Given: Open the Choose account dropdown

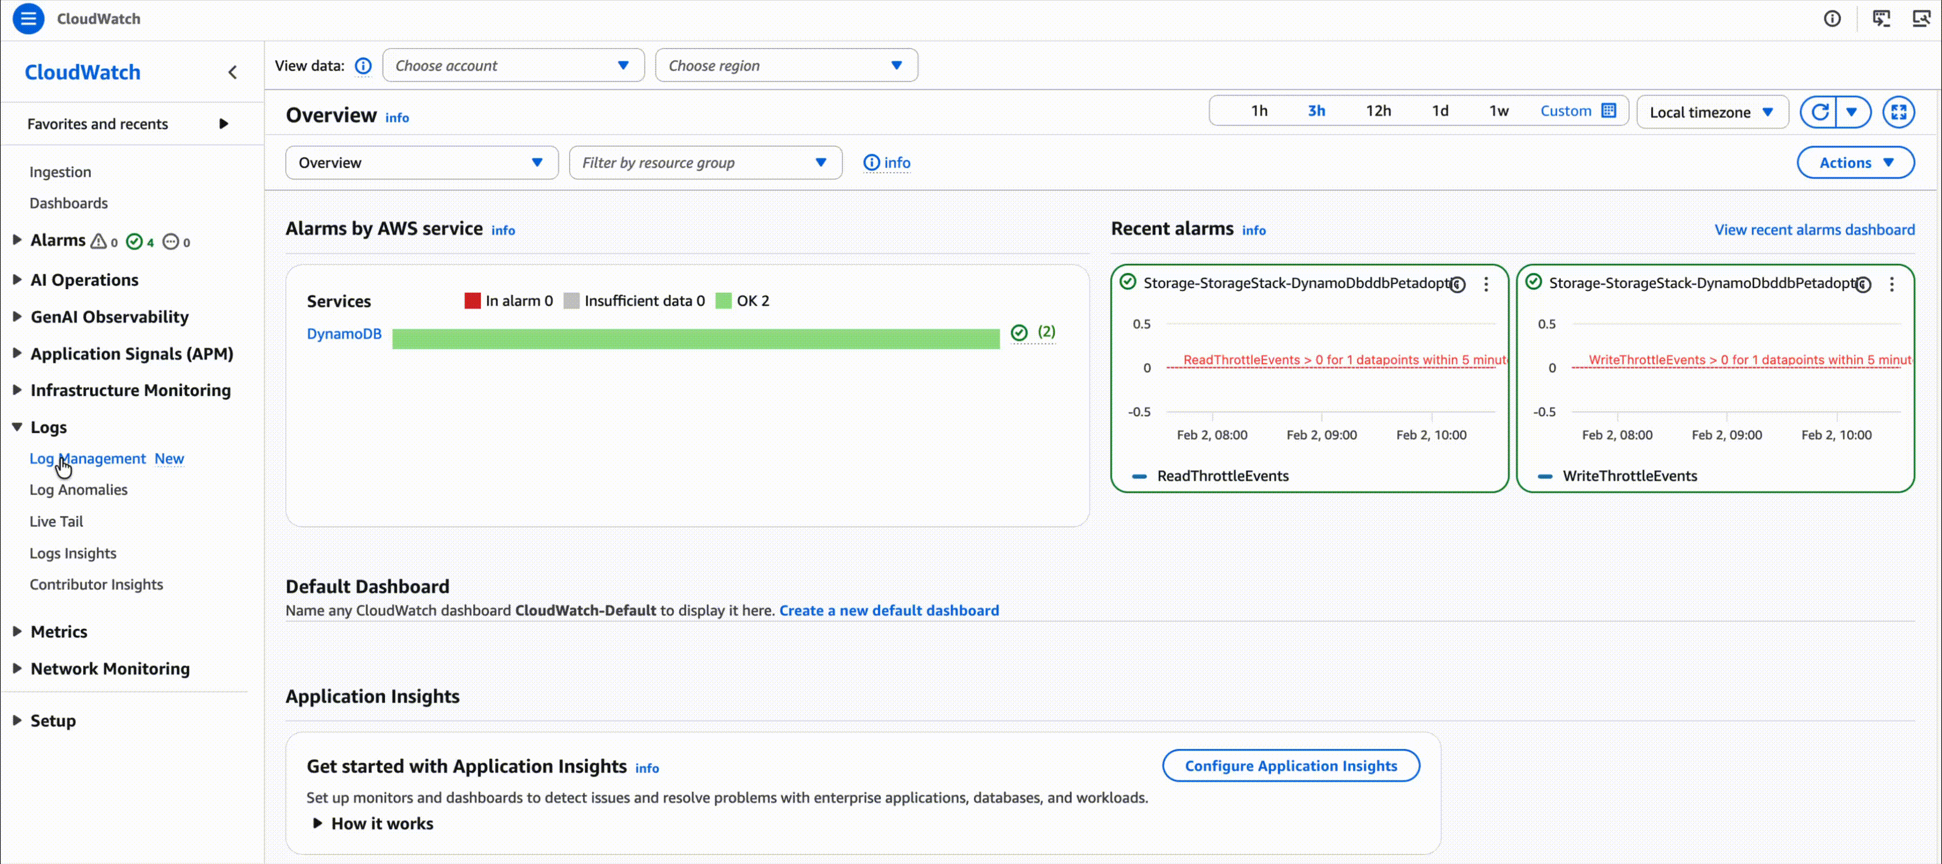Looking at the screenshot, I should (514, 65).
